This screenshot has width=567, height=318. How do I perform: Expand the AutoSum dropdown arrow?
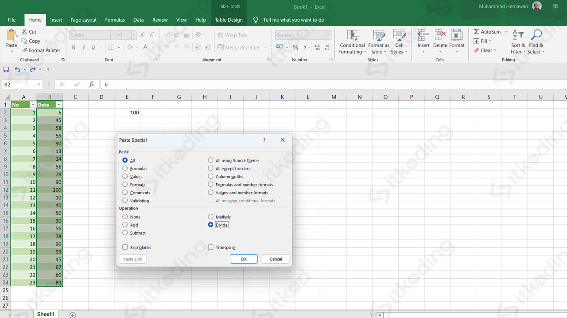point(506,32)
